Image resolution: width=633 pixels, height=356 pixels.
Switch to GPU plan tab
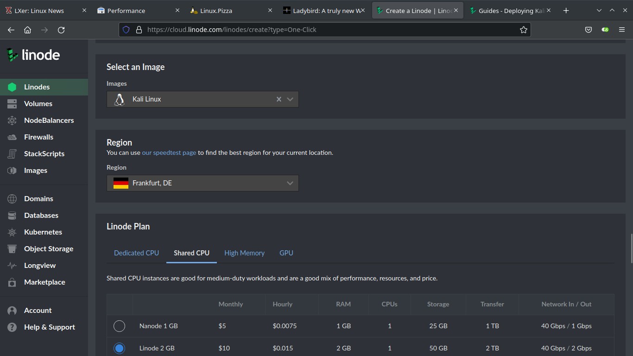click(286, 253)
